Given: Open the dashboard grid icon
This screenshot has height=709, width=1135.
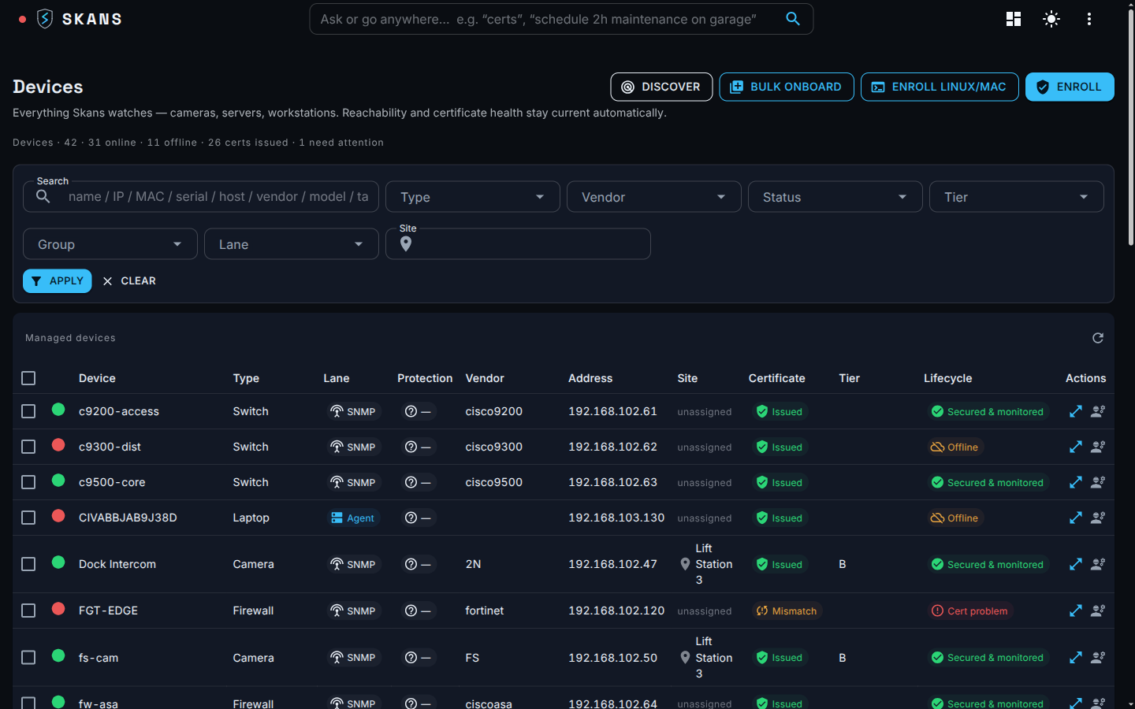Looking at the screenshot, I should tap(1014, 19).
